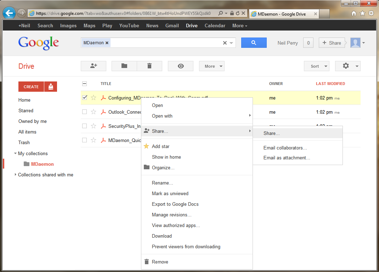Image resolution: width=379 pixels, height=272 pixels.
Task: Click the PDF icon of Configuring_MDaemon
Action: point(103,98)
